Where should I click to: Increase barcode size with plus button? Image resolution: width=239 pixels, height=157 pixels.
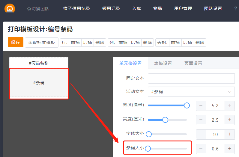[x=229, y=148]
